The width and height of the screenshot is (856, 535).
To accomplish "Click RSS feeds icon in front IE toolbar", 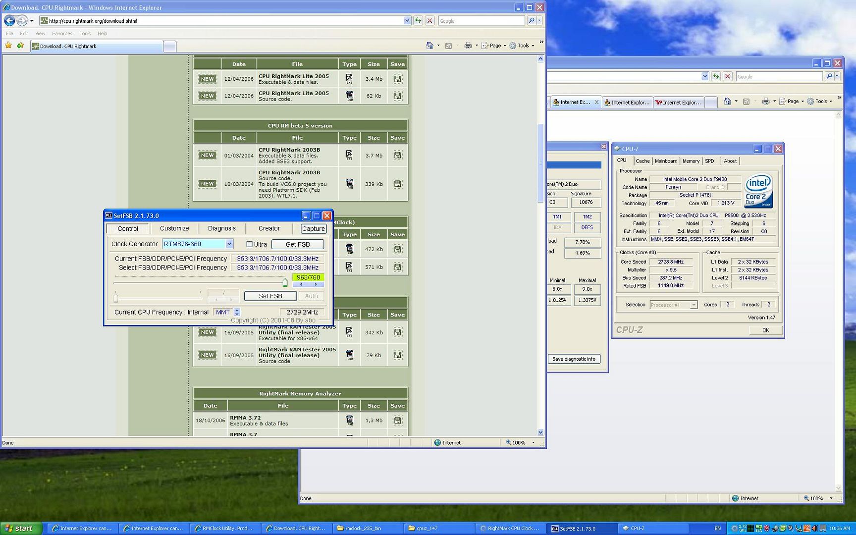I will pyautogui.click(x=448, y=46).
